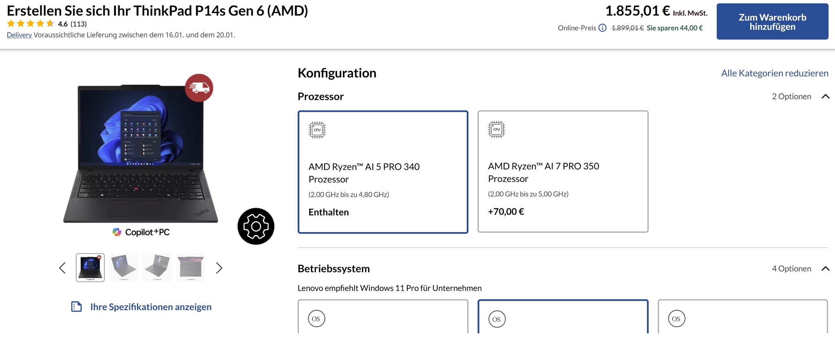The image size is (835, 360).
Task: Open the Delivery link
Action: pos(19,35)
